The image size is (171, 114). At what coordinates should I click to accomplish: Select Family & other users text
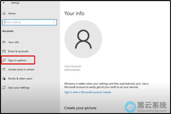(20, 79)
